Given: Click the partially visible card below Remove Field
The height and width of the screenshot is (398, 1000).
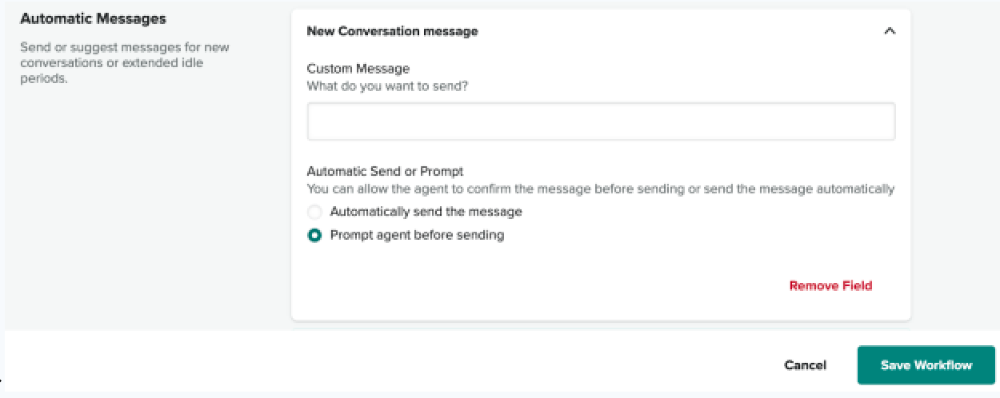Looking at the screenshot, I should (x=600, y=327).
